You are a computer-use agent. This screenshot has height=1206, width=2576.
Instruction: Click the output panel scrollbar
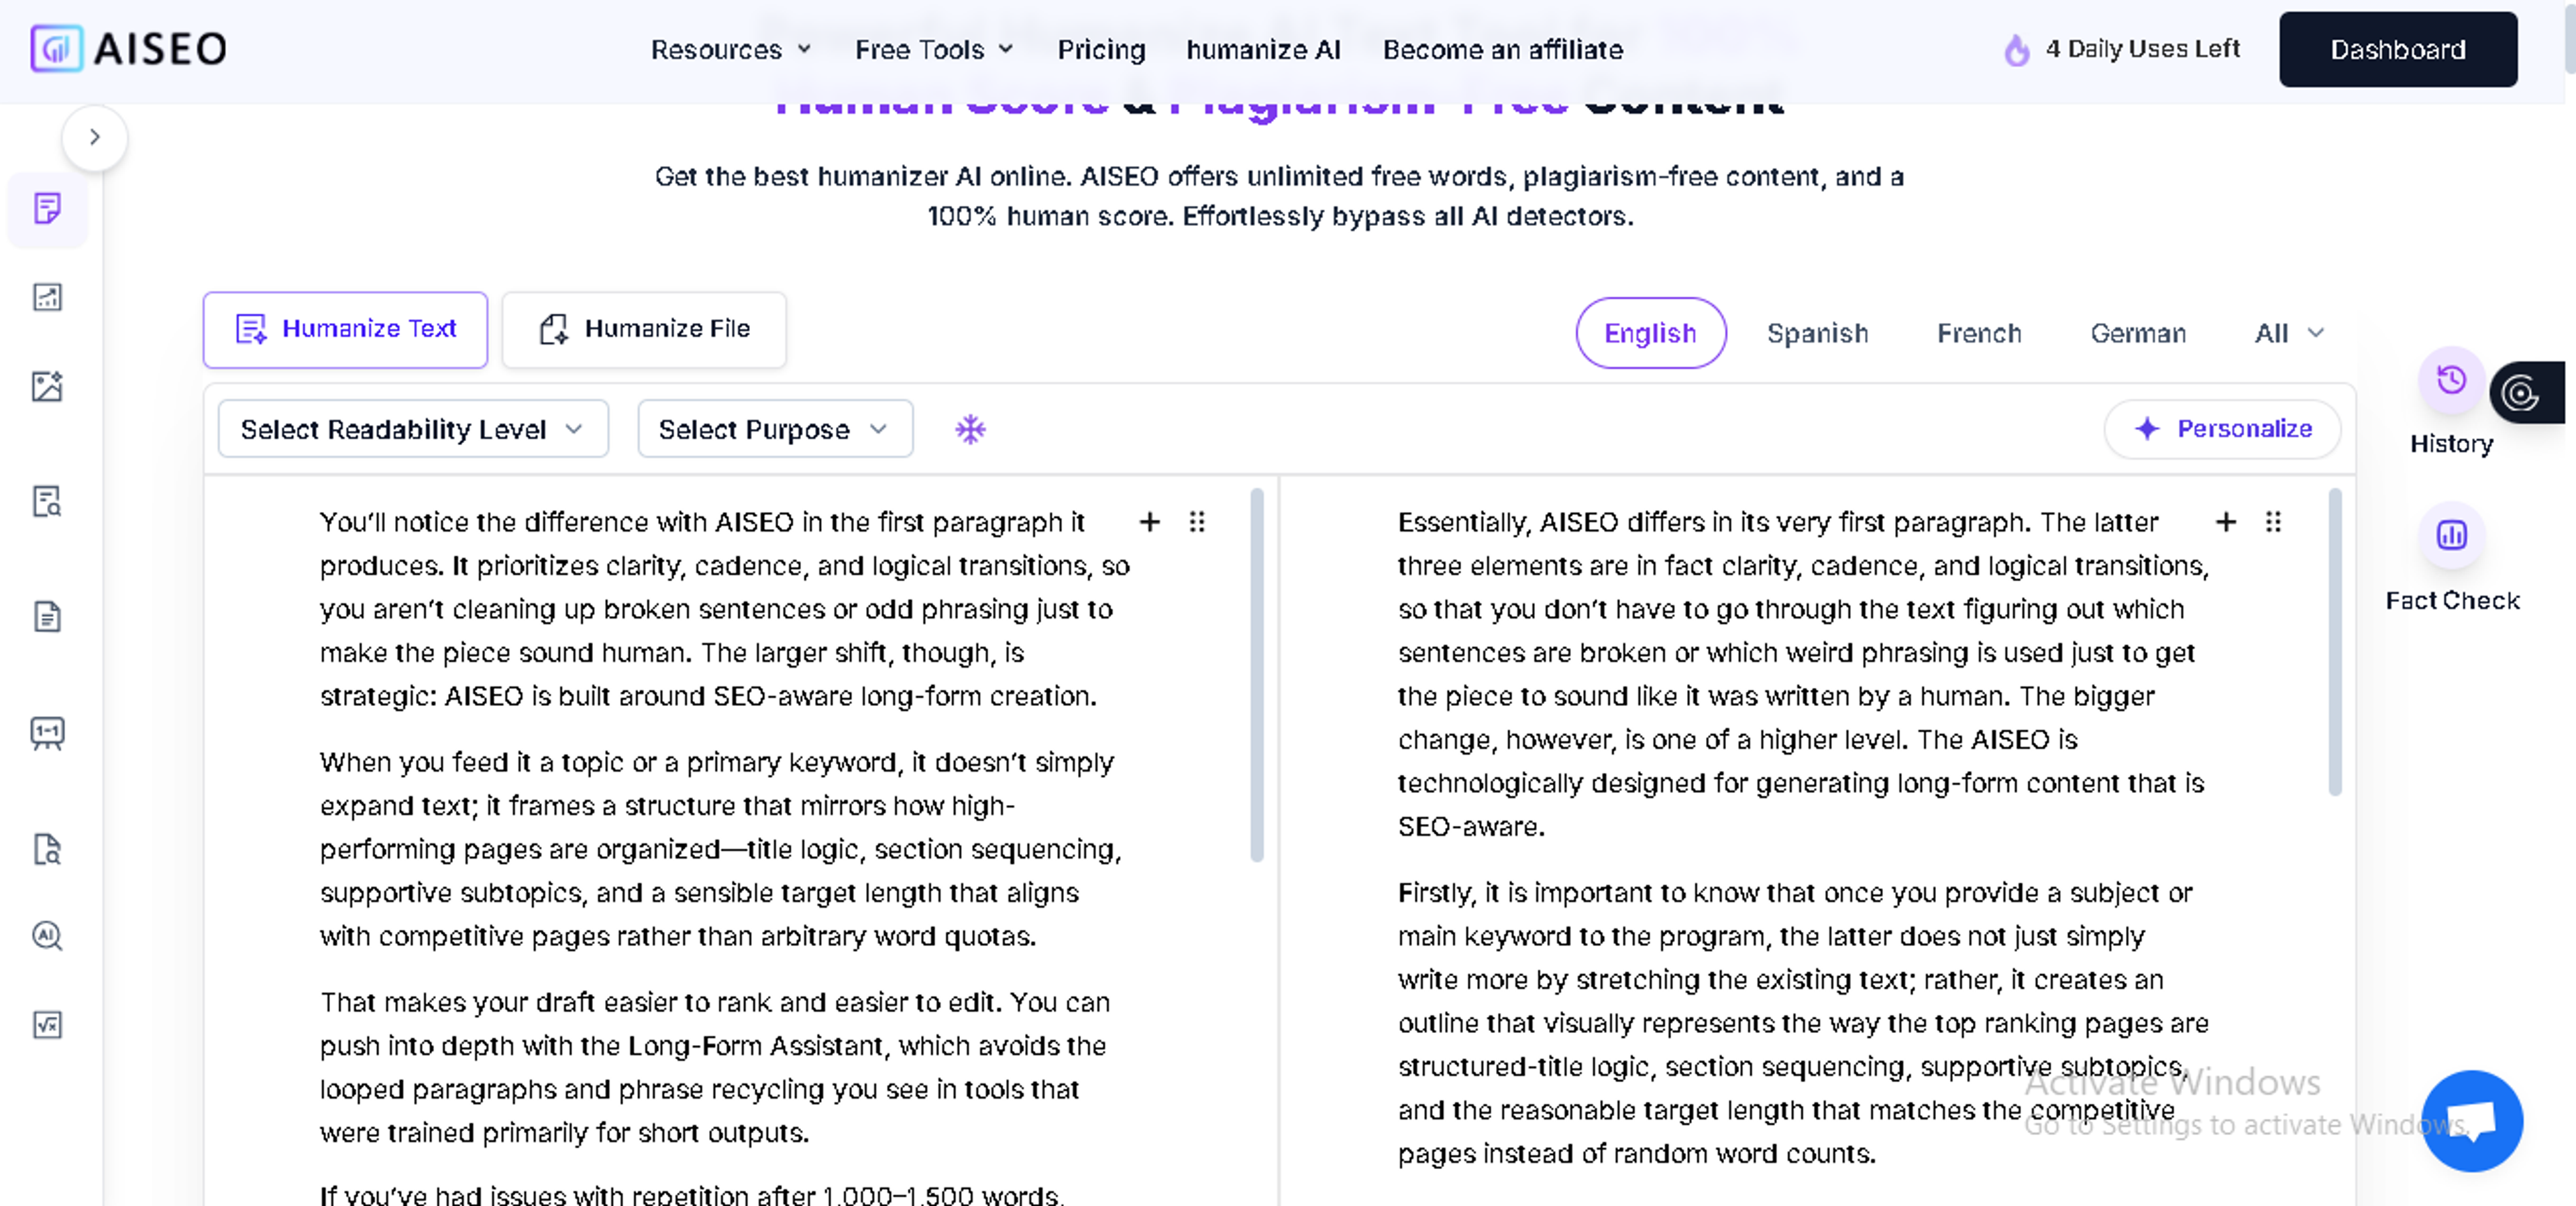coord(2335,642)
